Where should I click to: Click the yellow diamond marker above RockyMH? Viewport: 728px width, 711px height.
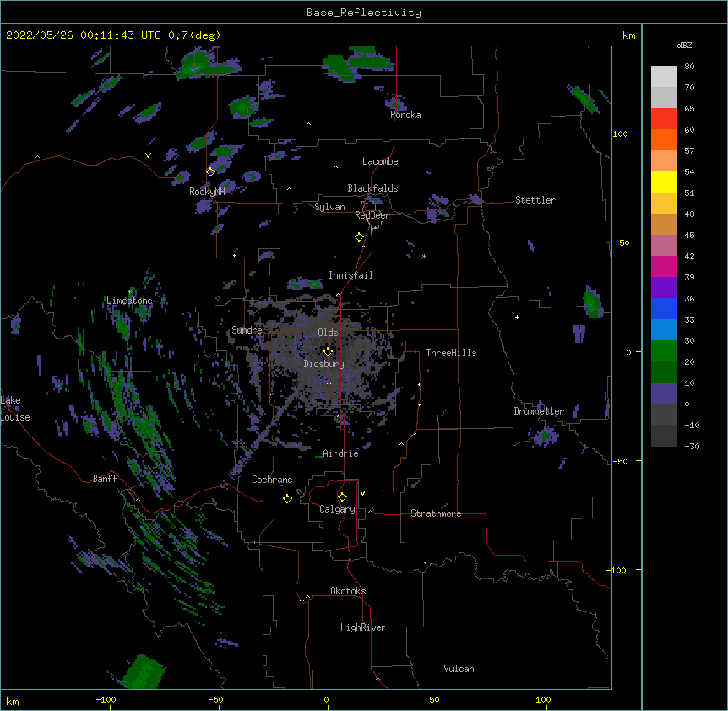(x=210, y=171)
